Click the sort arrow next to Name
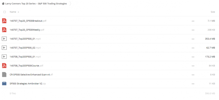 tap(18, 12)
